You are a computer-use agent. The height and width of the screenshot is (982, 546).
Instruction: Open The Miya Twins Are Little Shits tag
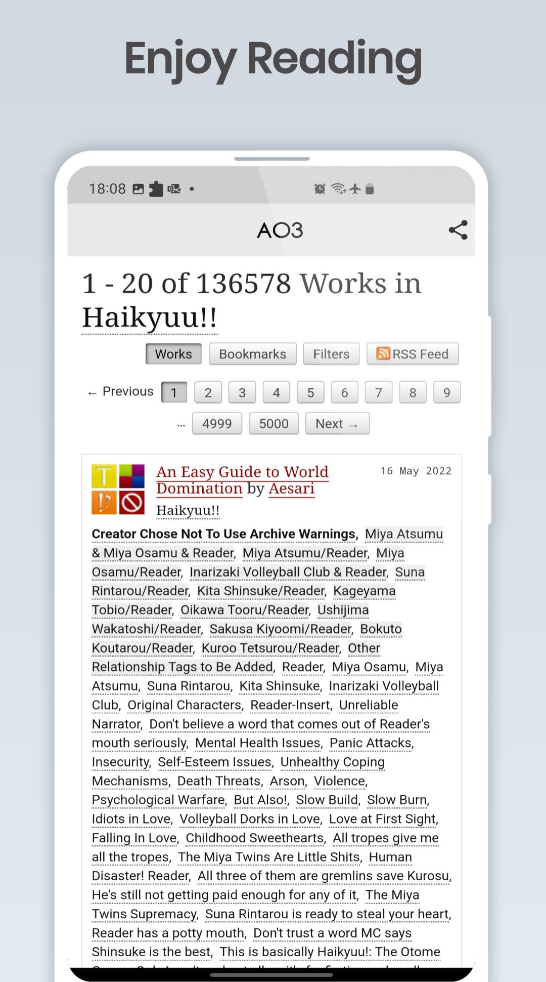tap(269, 857)
